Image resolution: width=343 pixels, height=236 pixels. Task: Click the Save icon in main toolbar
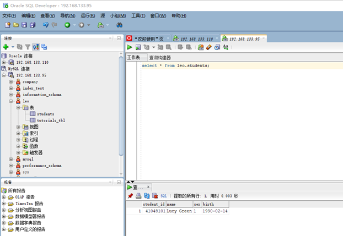[x=24, y=25]
